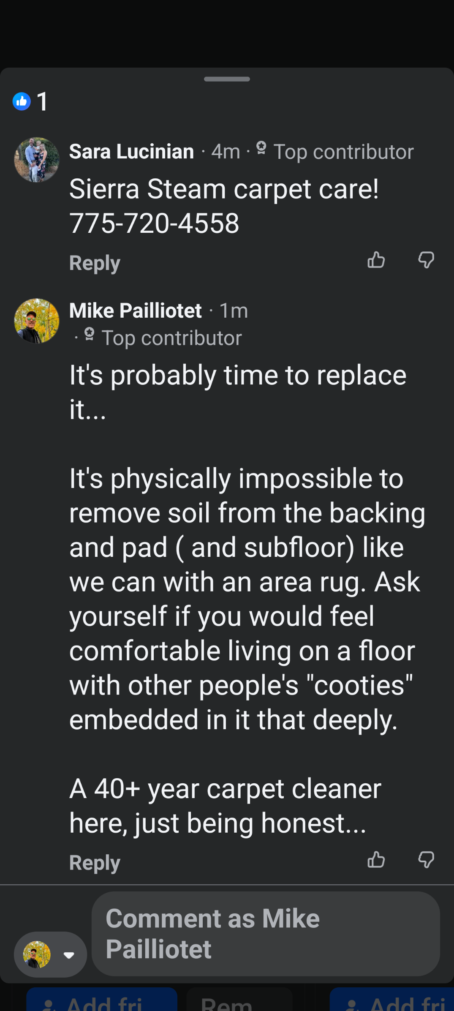454x1011 pixels.
Task: Open Mike Pailliotet's profile name link
Action: click(135, 311)
